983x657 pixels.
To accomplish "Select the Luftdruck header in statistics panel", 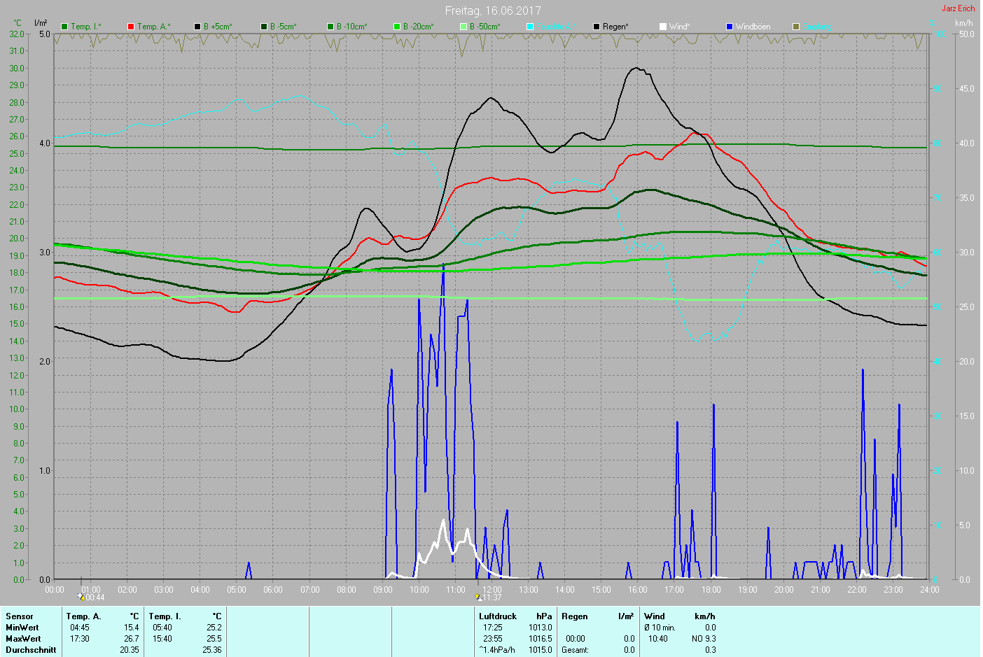I will [498, 616].
